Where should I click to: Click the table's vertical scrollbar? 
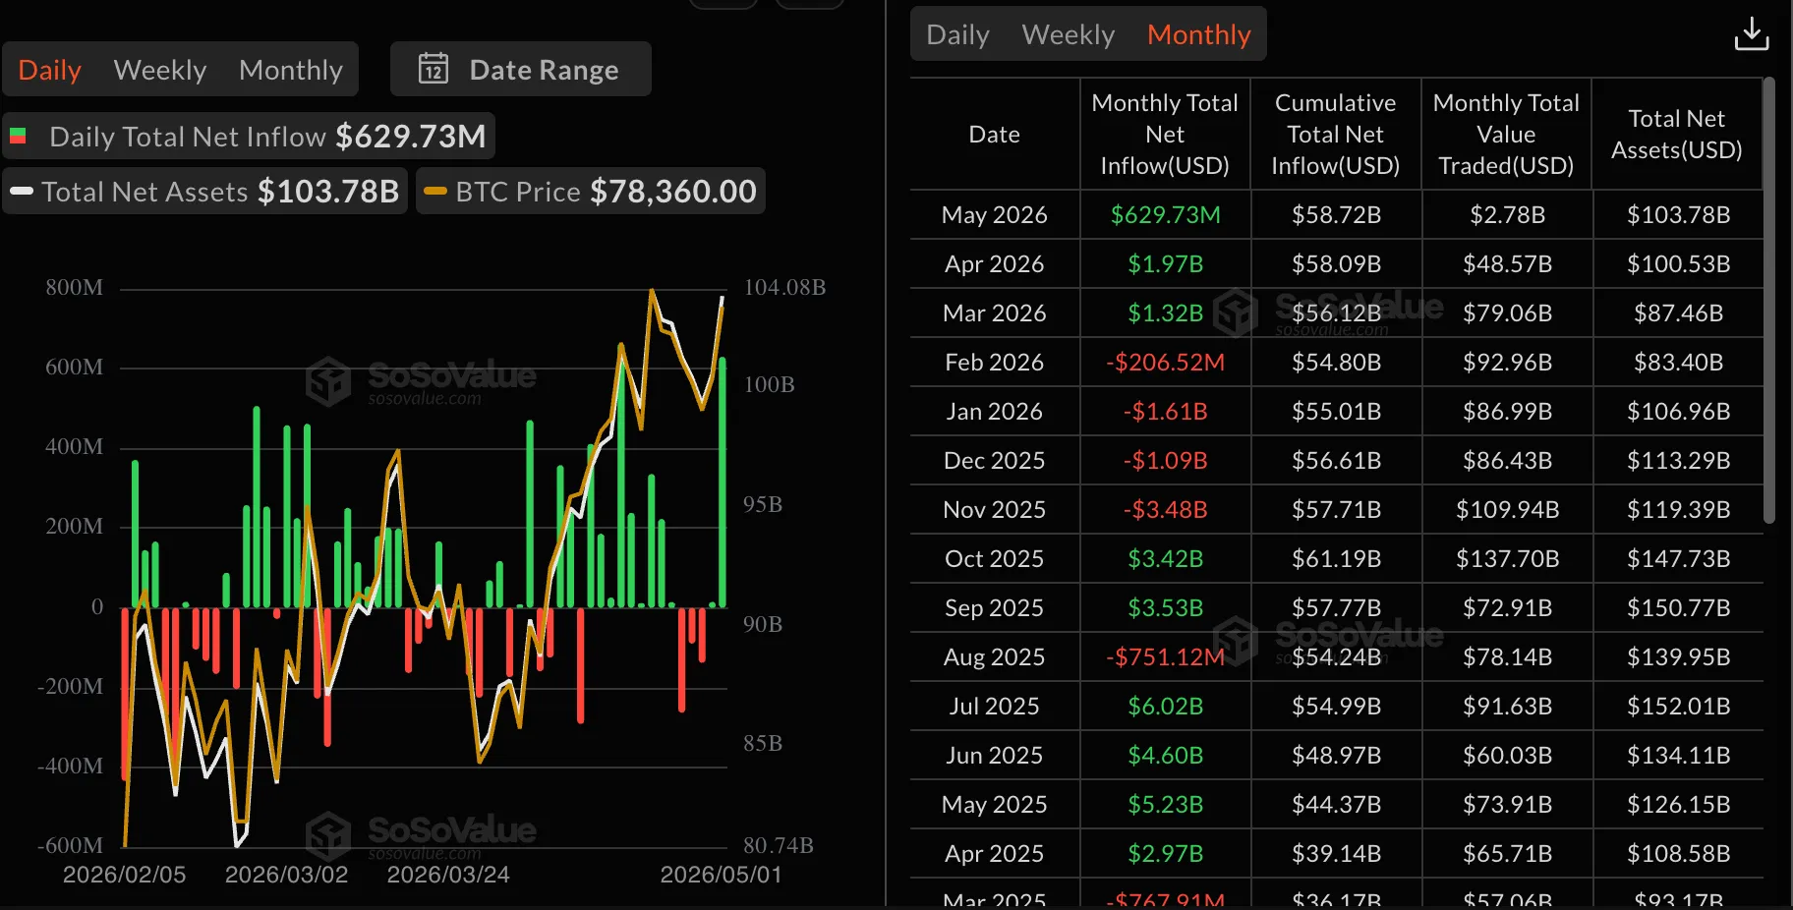1768,300
